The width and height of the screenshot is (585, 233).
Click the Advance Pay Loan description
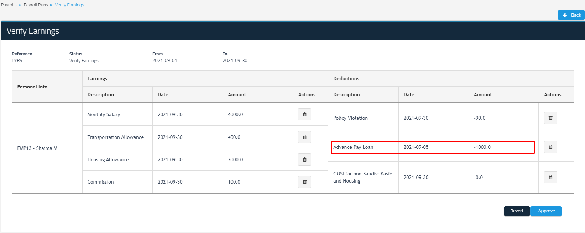pos(353,147)
